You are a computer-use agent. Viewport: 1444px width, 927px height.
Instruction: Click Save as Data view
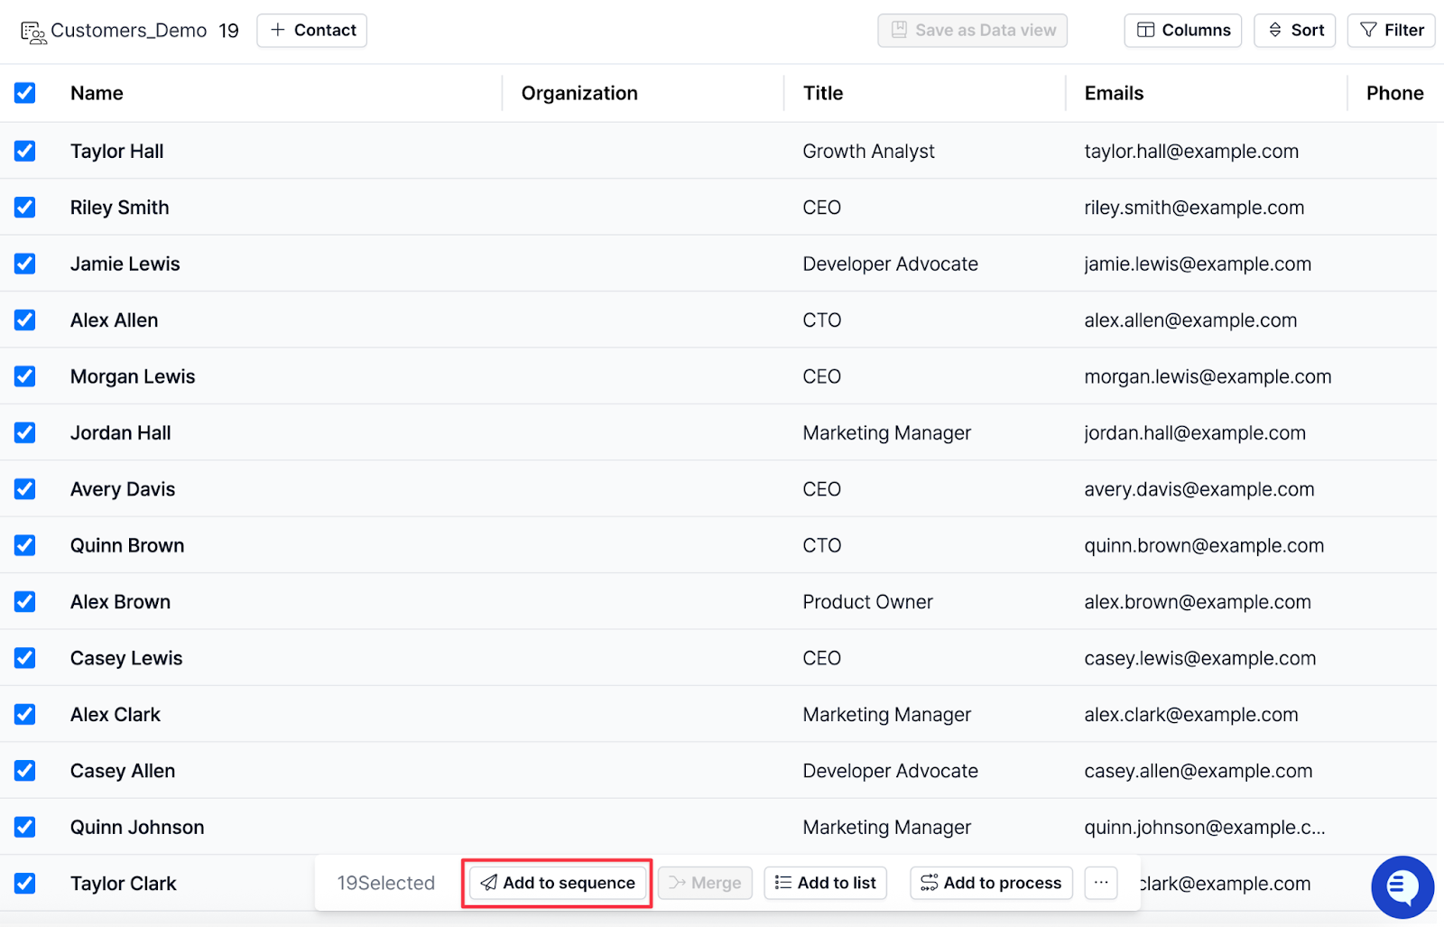(973, 30)
